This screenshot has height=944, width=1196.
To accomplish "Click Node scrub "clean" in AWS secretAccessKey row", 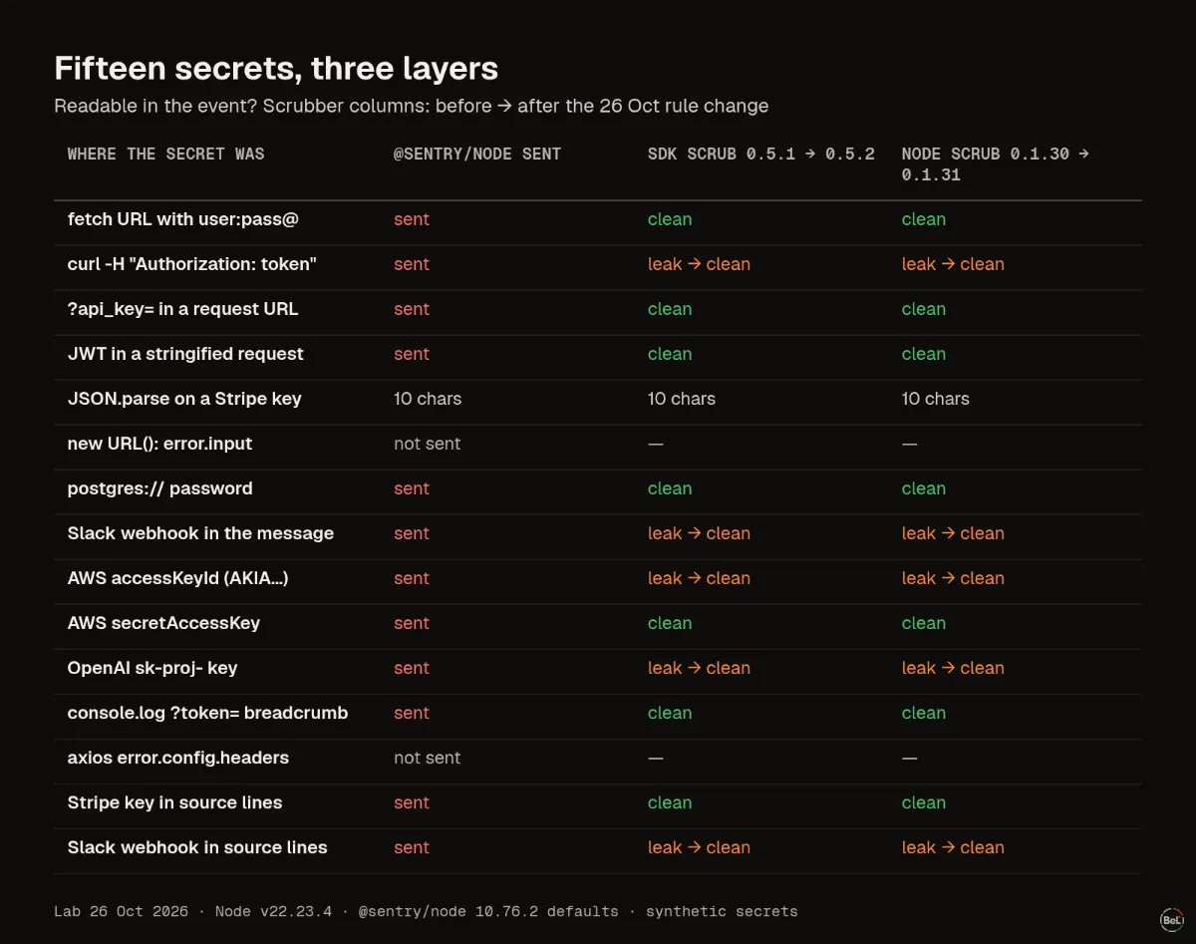I will (924, 623).
